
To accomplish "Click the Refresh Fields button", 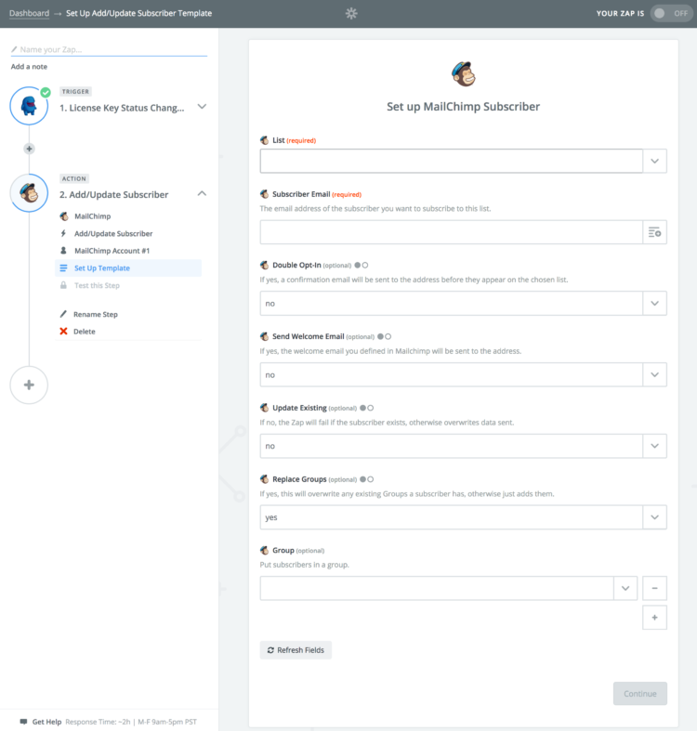I will (x=296, y=650).
